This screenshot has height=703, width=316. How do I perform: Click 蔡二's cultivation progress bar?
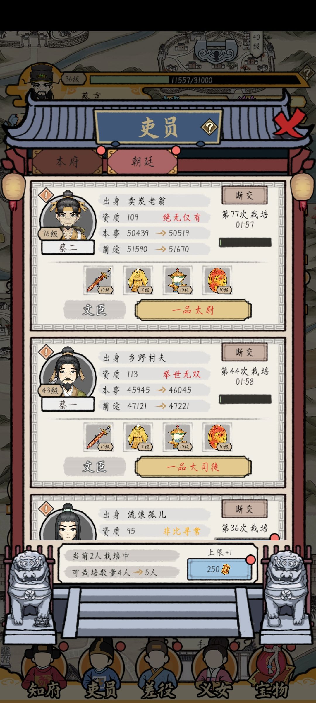coord(245,243)
